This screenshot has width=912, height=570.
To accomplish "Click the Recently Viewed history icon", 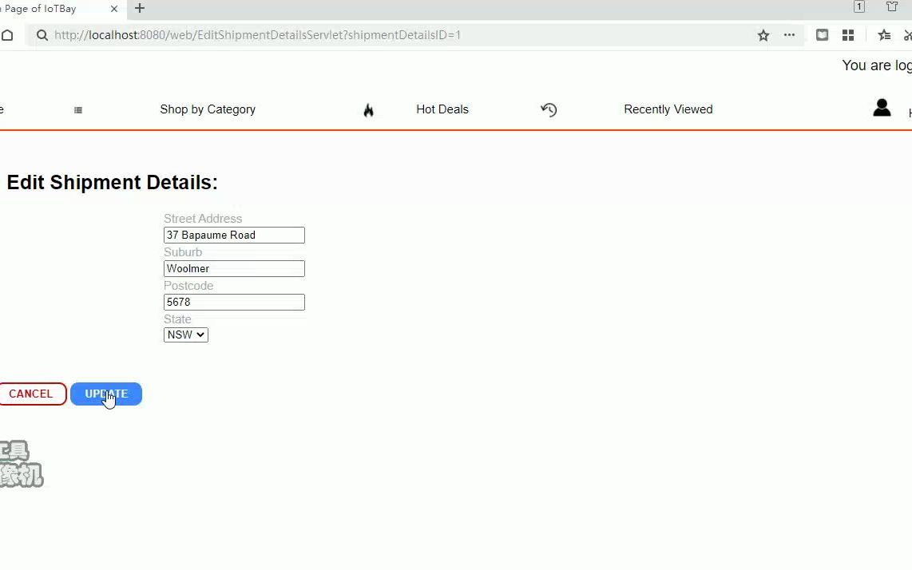I will (549, 109).
